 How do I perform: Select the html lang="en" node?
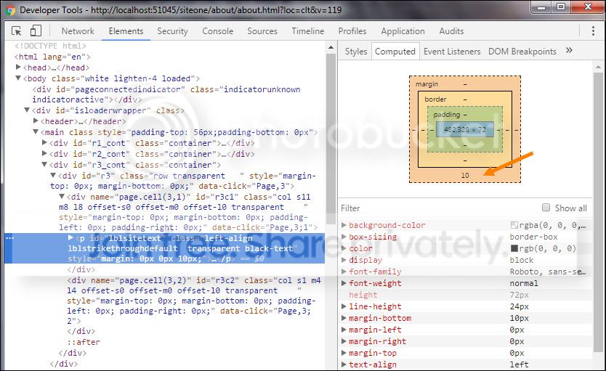(x=52, y=57)
